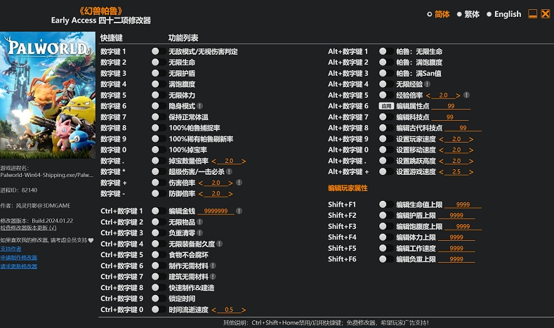This screenshot has width=554, height=328.
Task: Click the info icon next to 隐身模式
Action: click(199, 106)
